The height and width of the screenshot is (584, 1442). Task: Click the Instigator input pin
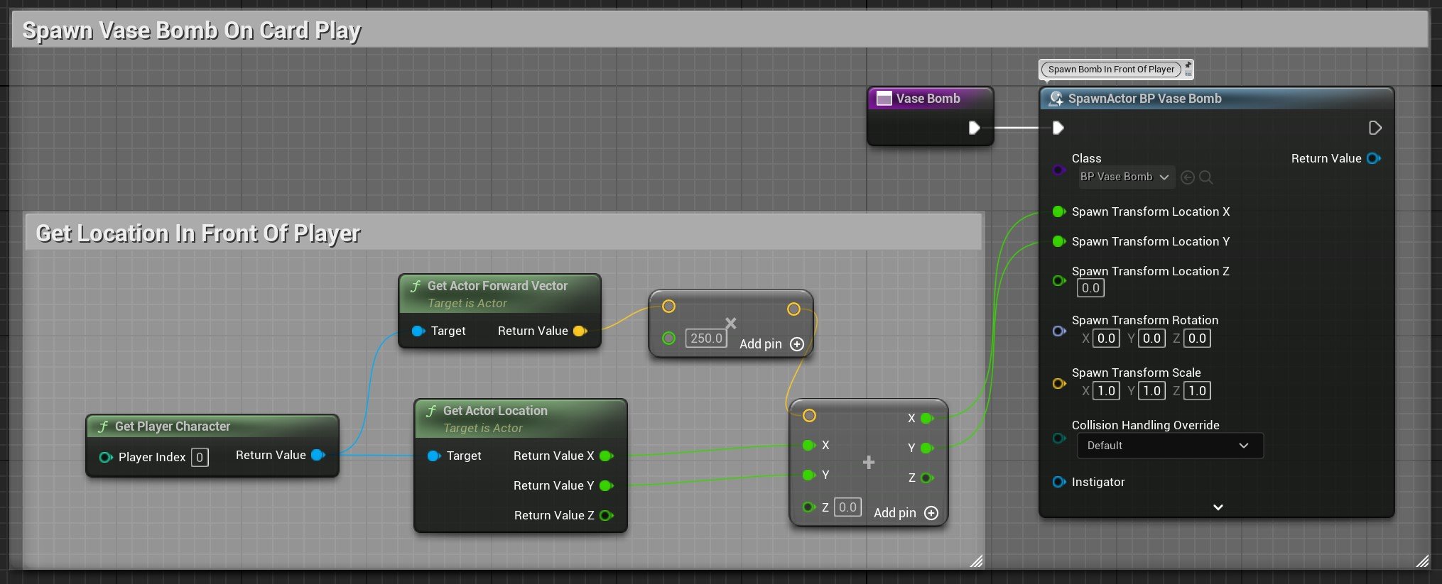1058,482
